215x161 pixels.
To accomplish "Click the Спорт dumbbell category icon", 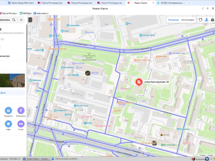I will (x=21, y=124).
